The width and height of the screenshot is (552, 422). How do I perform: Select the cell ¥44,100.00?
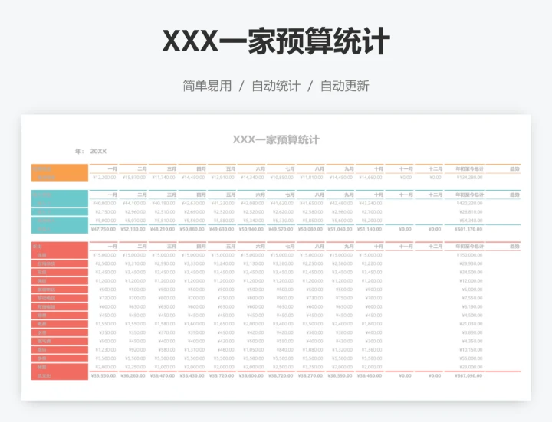(133, 203)
